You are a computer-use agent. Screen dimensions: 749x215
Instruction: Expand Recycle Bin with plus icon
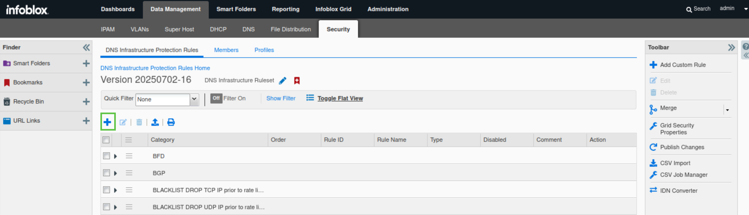(86, 102)
